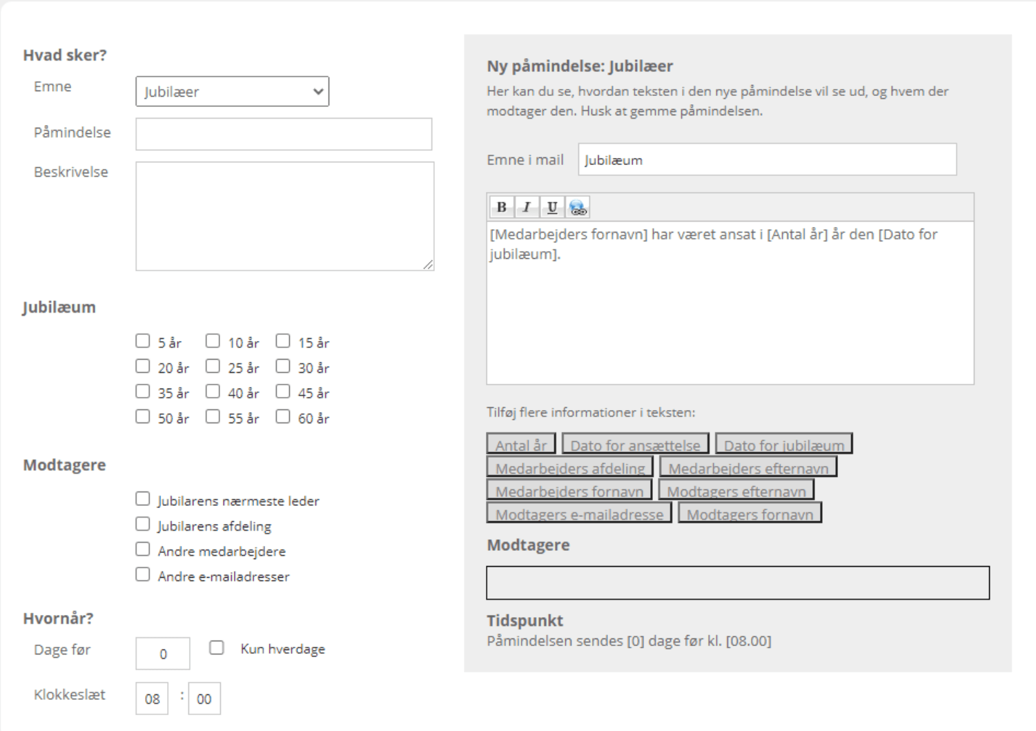
Task: Insert a hyperlink with link icon
Action: 578,207
